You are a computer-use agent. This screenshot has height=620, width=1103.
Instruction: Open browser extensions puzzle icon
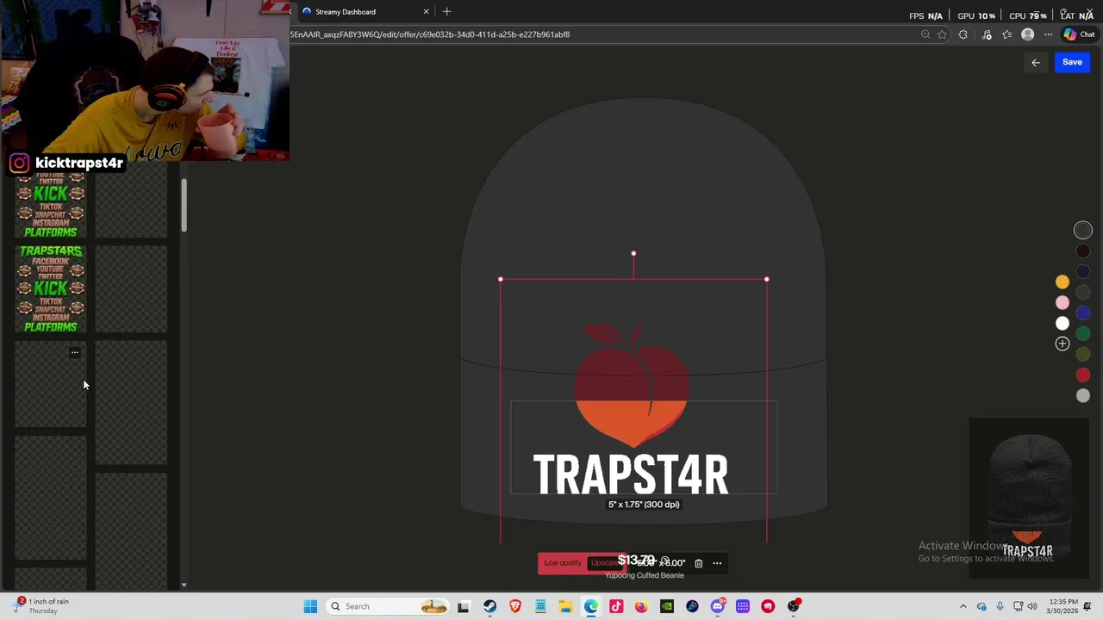click(x=963, y=34)
